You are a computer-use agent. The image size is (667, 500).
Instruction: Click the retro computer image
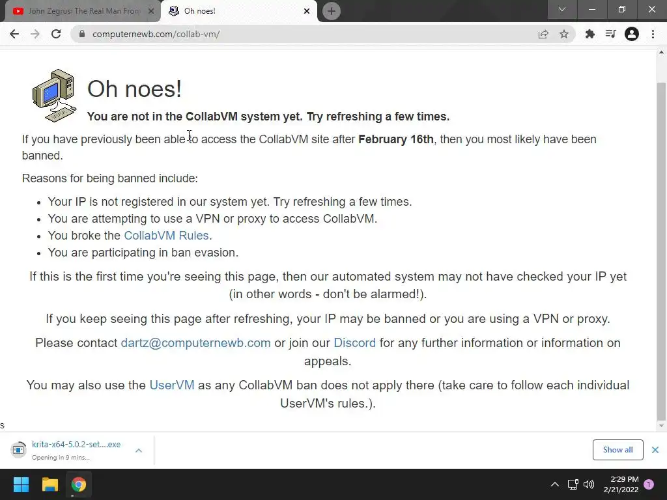pos(55,96)
